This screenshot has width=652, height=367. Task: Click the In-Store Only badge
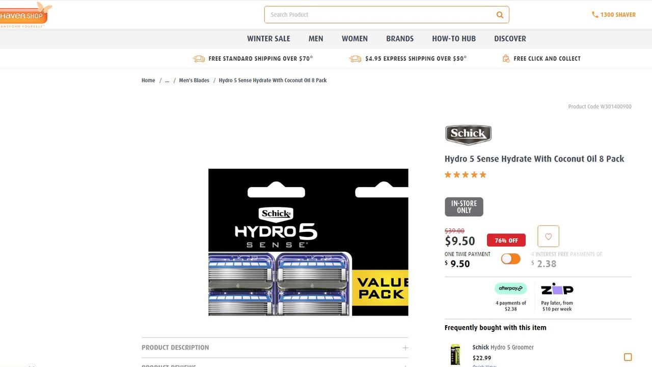464,207
